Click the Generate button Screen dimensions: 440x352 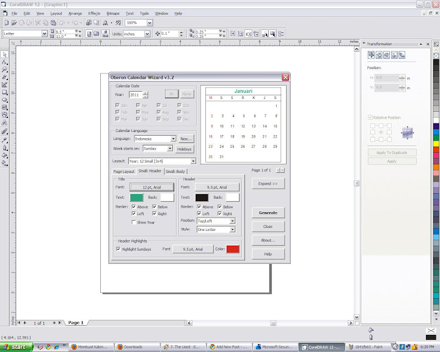click(x=268, y=213)
